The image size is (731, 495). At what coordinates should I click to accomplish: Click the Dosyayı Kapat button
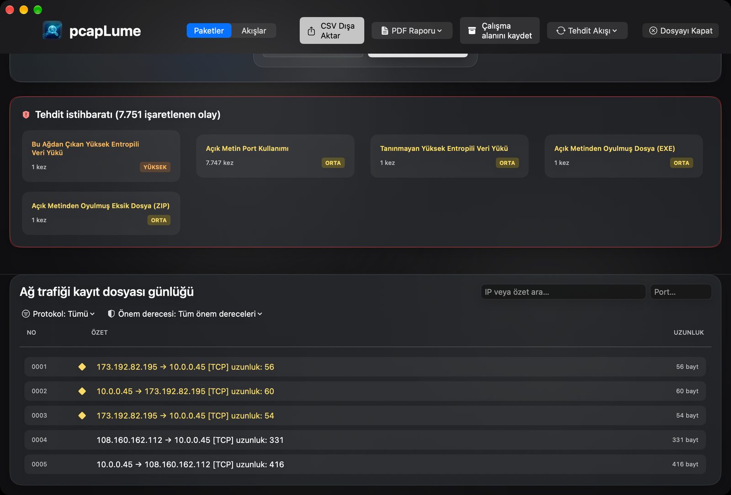point(681,31)
